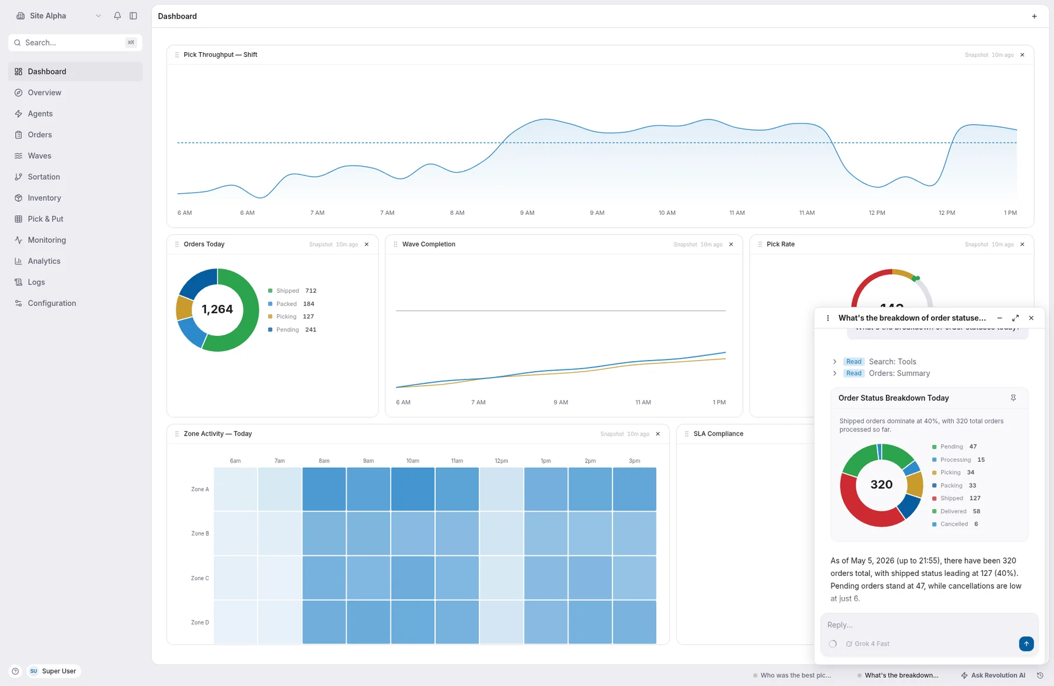Open the Super User account menu
Image resolution: width=1054 pixels, height=686 pixels.
(x=53, y=671)
